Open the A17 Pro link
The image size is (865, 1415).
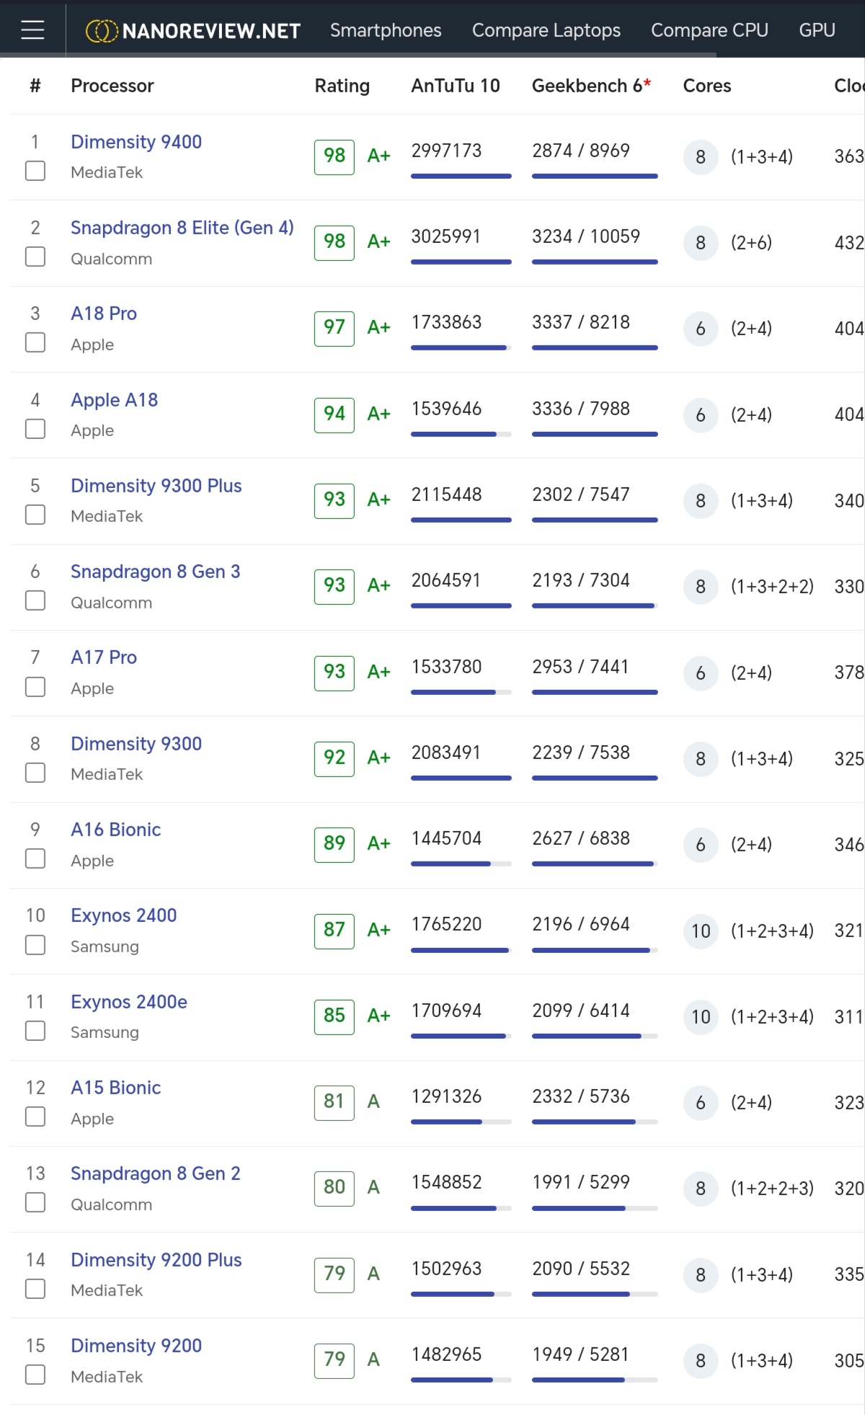pos(104,657)
